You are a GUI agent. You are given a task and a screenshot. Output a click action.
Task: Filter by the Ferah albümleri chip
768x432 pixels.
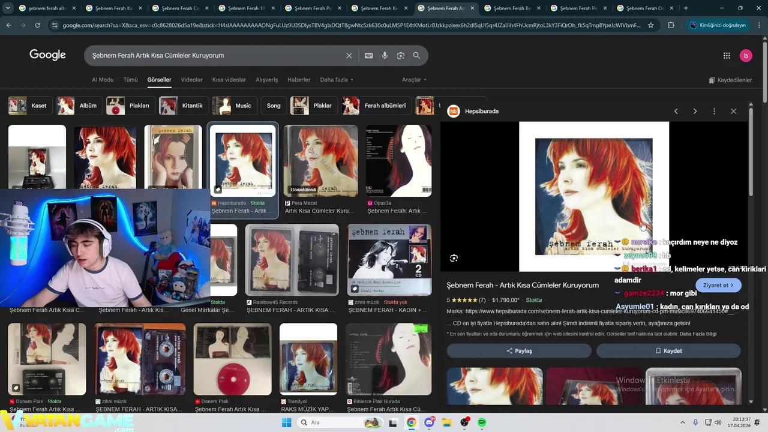tap(376, 106)
